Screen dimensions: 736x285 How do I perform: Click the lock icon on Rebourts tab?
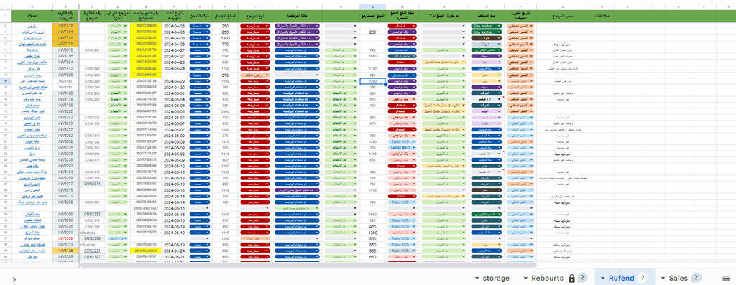click(x=571, y=279)
